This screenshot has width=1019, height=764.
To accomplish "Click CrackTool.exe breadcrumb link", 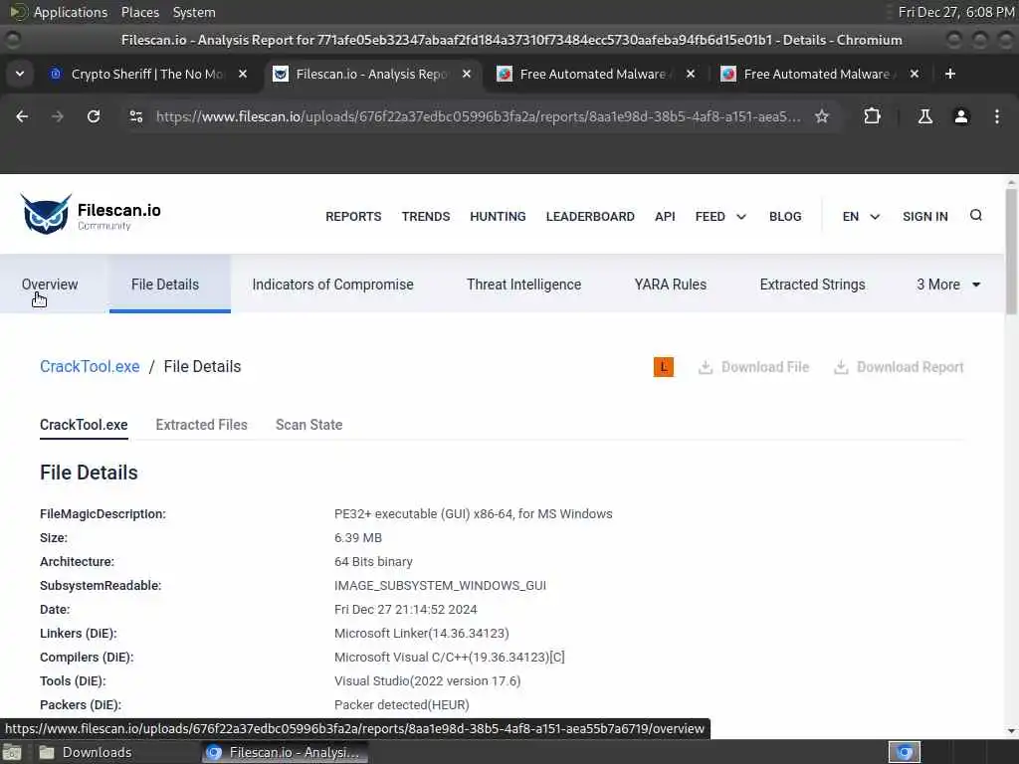I will 90,366.
